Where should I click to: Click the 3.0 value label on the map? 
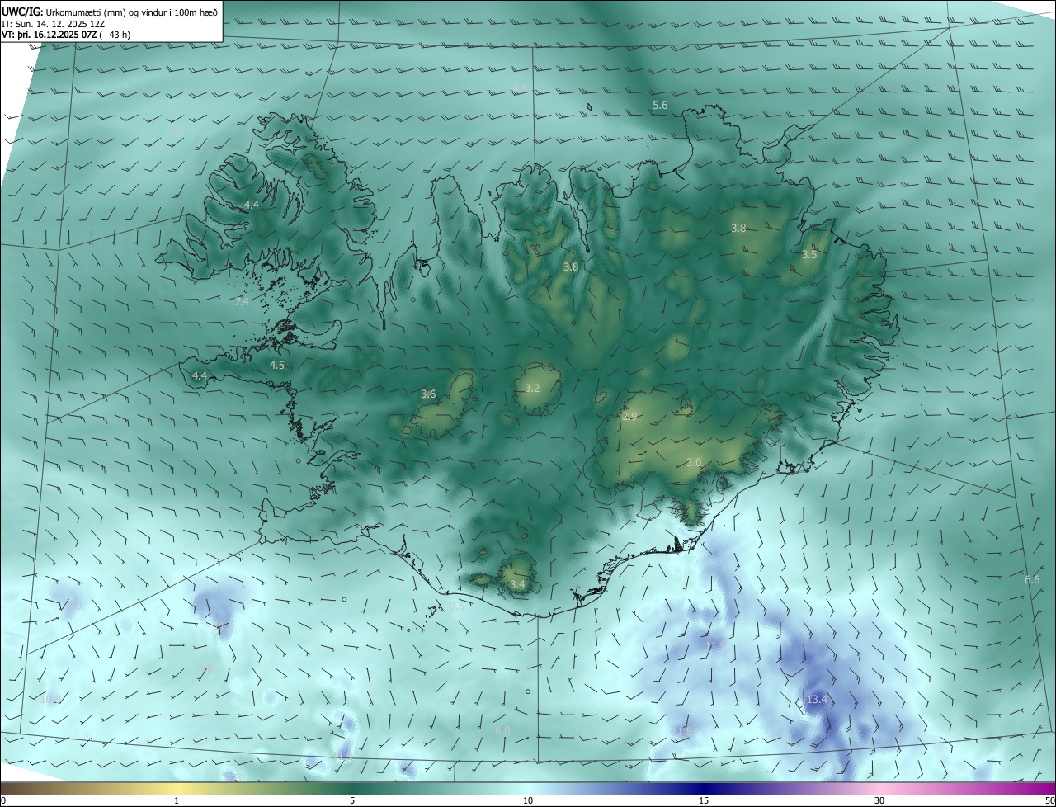point(694,463)
